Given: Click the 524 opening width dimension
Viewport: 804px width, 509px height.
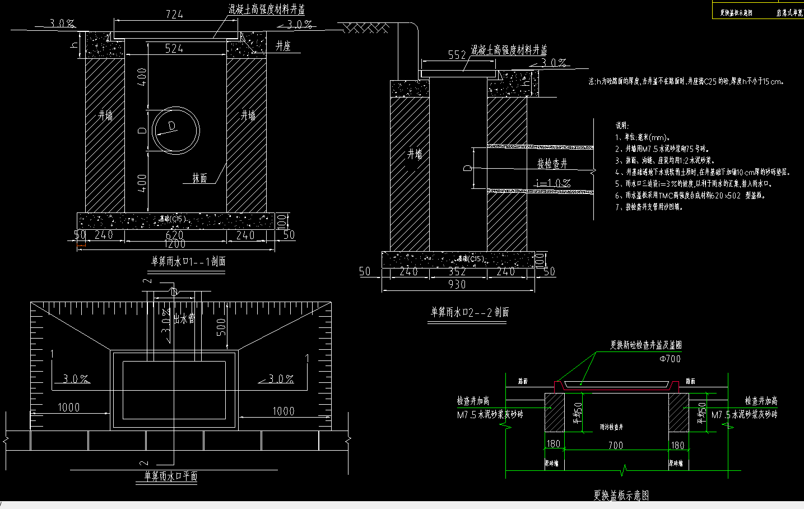Looking at the screenshot, I should 174,49.
